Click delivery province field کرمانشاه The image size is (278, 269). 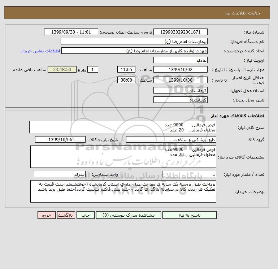click(180, 90)
